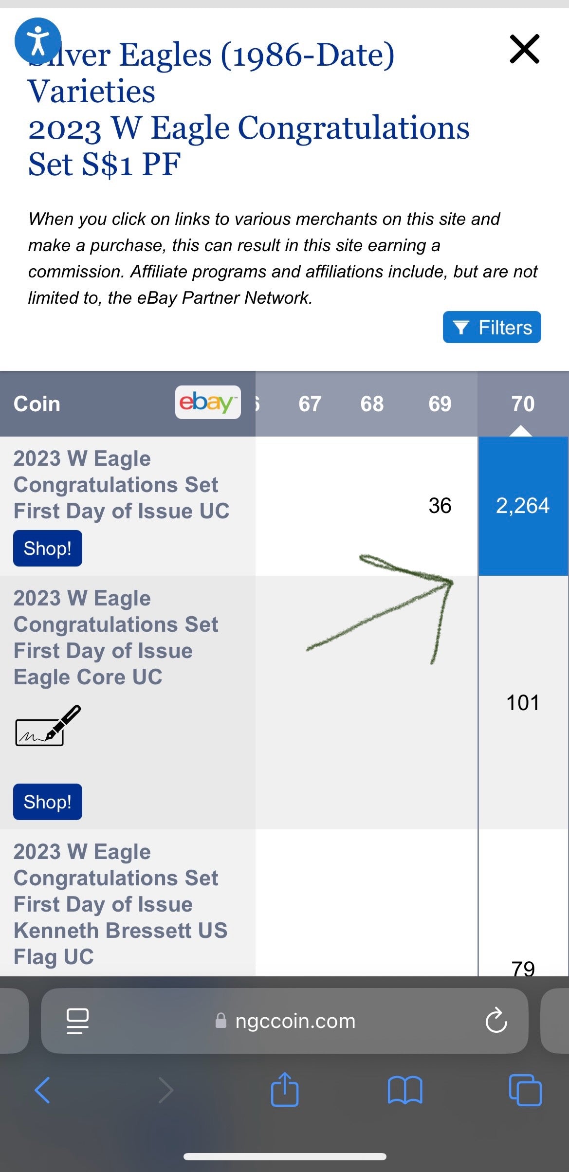The image size is (569, 1172).
Task: Open the Safari share sheet icon
Action: 284,1090
